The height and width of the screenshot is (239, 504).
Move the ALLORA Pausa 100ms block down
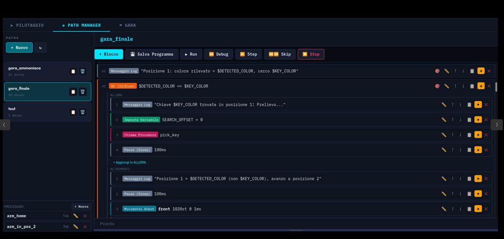(x=460, y=150)
